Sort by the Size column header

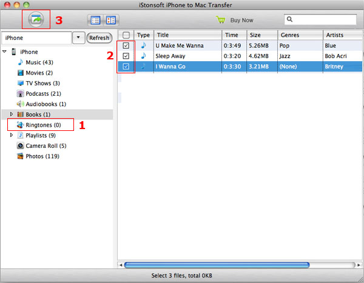click(262, 35)
